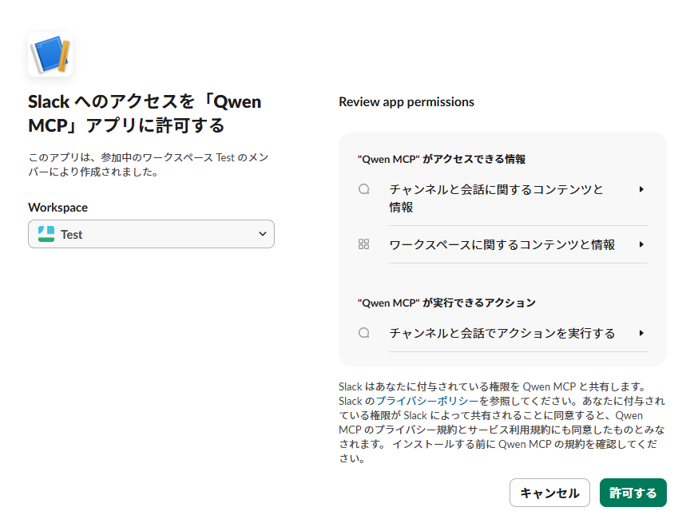Select the Test workspace combo box

[151, 234]
